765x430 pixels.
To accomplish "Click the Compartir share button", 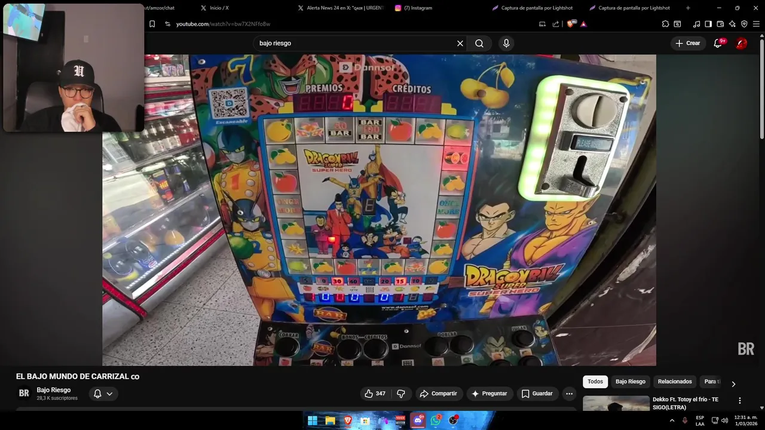I will (438, 394).
